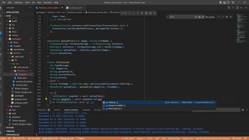Pause the debug session
The width and height of the screenshot is (249, 140).
(125, 13)
